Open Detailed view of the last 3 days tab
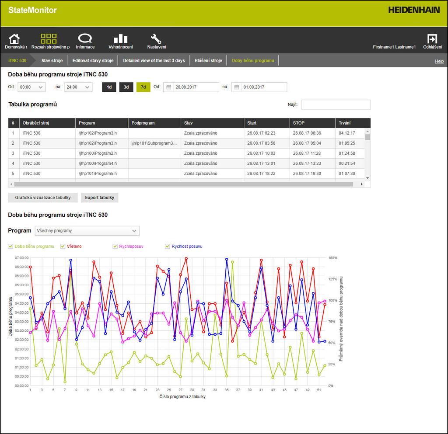This screenshot has width=448, height=434. click(x=154, y=60)
